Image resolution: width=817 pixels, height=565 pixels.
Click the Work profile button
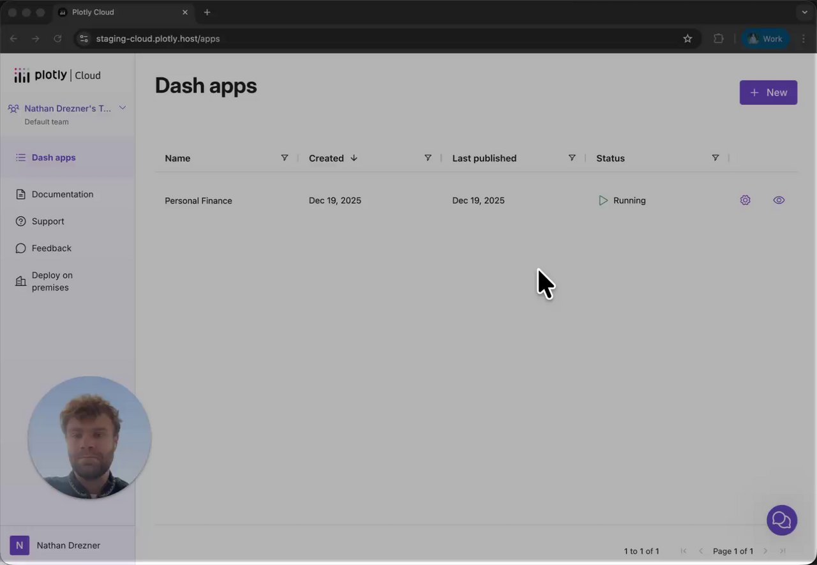point(765,39)
